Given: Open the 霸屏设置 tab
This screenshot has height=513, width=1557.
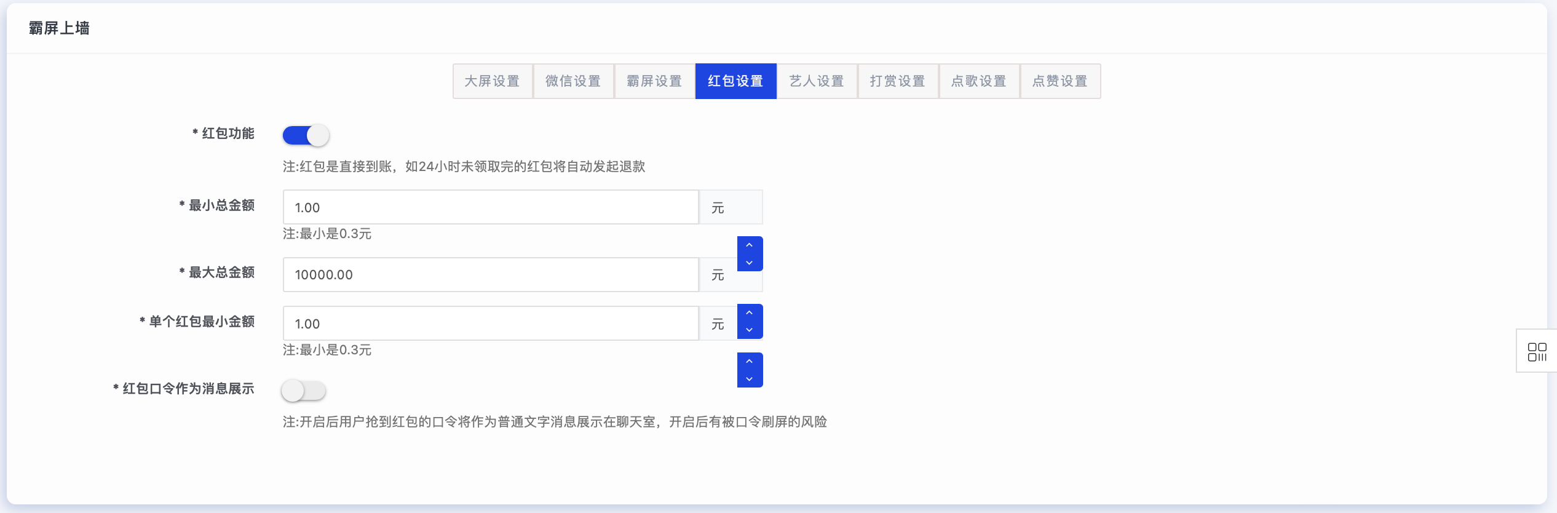Looking at the screenshot, I should (655, 81).
